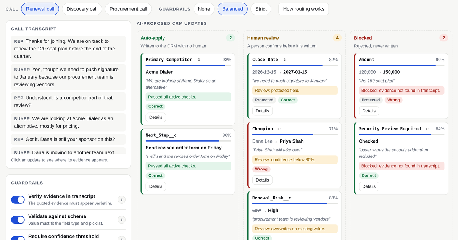Select the Renewal call option
This screenshot has height=240, width=458.
coord(40,9)
